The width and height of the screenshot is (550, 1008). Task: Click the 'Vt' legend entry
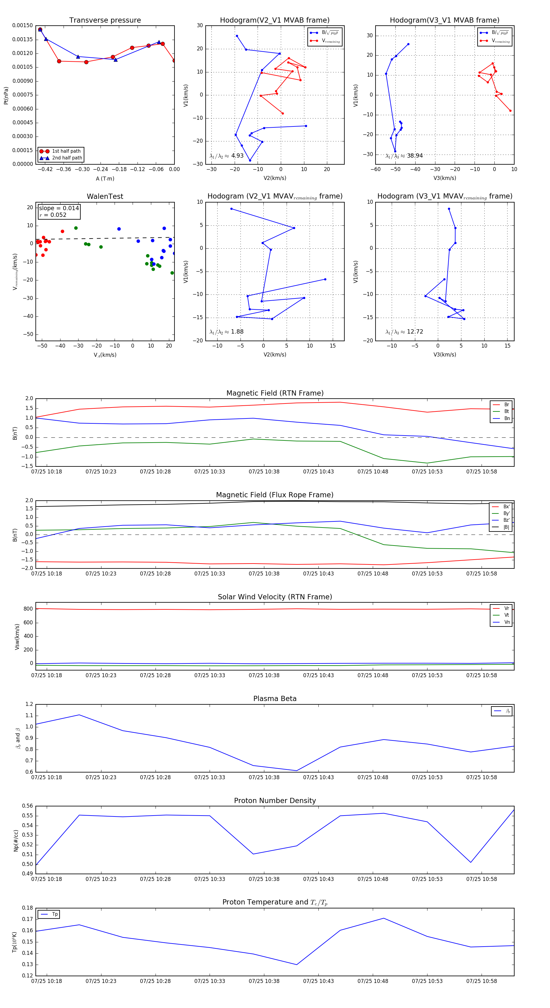(x=501, y=615)
